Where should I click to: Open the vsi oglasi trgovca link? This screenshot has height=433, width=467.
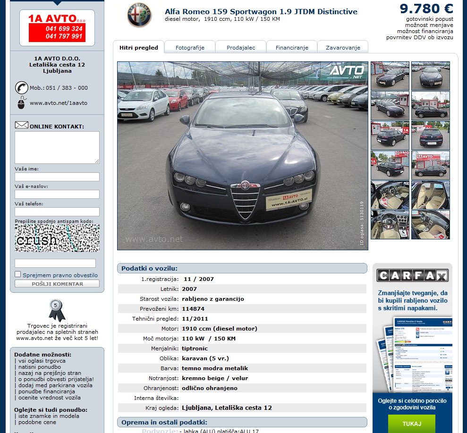[42, 361]
